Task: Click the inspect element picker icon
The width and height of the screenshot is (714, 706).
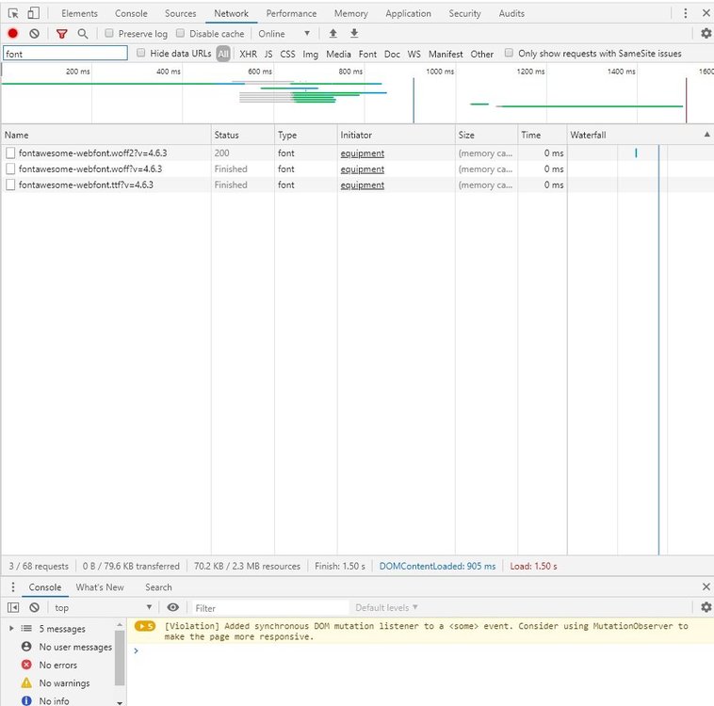Action: [x=13, y=13]
